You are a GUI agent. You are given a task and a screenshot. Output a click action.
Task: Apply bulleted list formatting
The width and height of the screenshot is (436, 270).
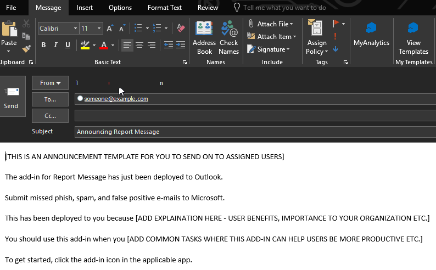(x=138, y=28)
